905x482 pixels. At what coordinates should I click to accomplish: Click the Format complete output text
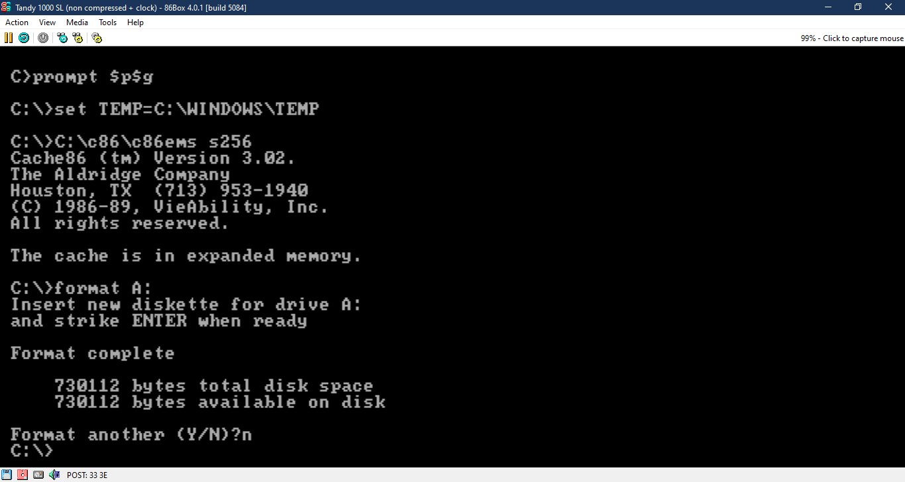pyautogui.click(x=93, y=353)
